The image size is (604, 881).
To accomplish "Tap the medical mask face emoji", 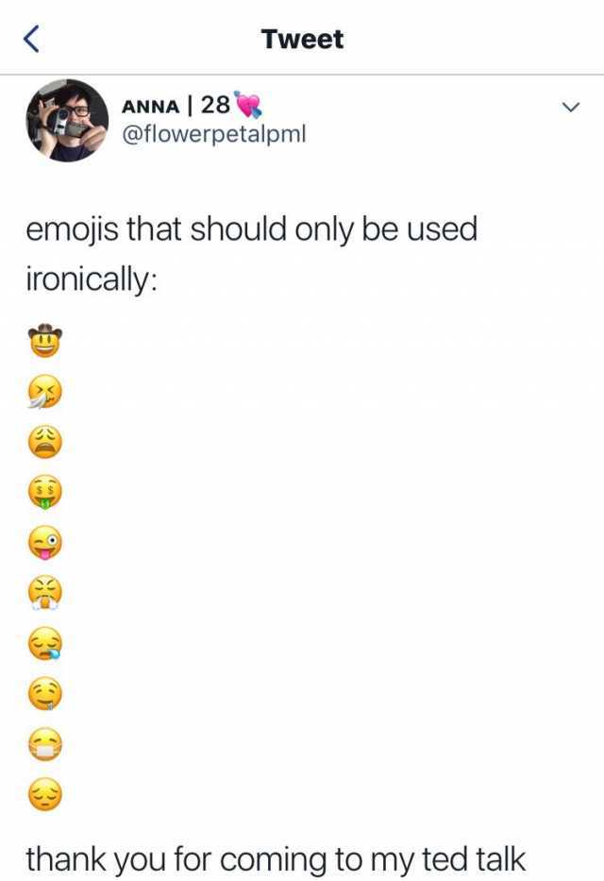I will point(45,746).
